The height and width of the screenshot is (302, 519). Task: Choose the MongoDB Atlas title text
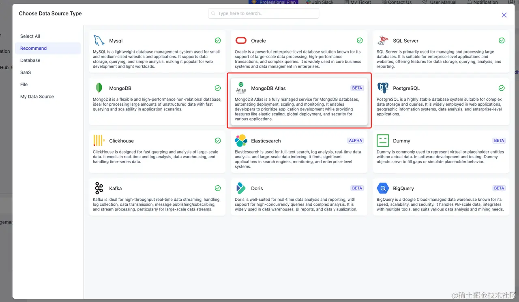[x=268, y=88]
